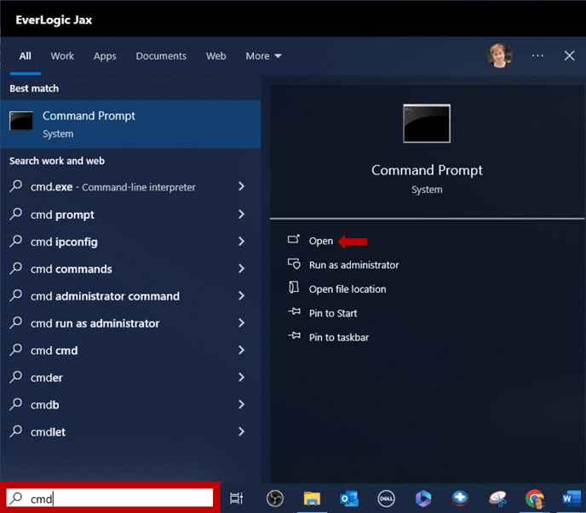
Task: Click the user profile picture
Action: pyautogui.click(x=500, y=55)
